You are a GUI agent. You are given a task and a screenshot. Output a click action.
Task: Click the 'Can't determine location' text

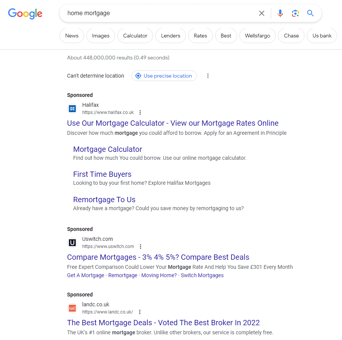tap(95, 76)
